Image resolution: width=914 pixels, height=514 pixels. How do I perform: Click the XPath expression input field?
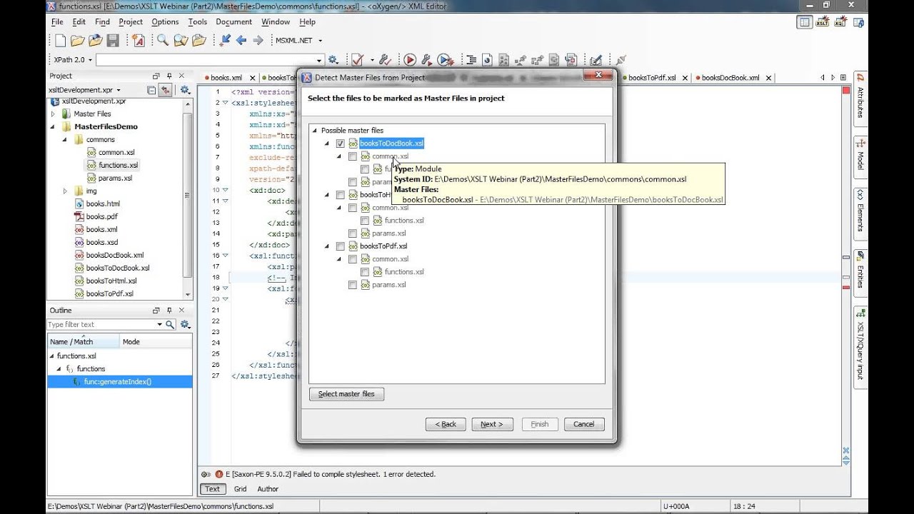[x=210, y=60]
